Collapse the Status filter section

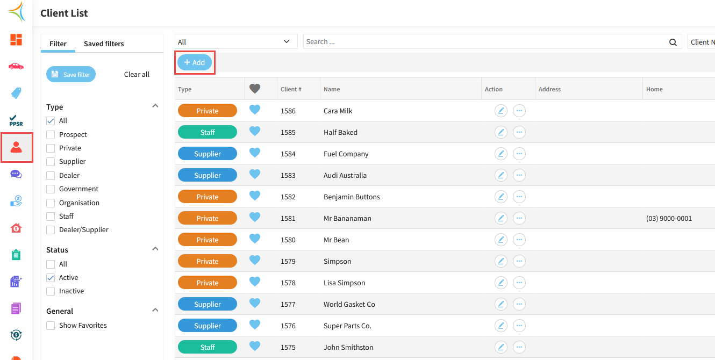[155, 249]
